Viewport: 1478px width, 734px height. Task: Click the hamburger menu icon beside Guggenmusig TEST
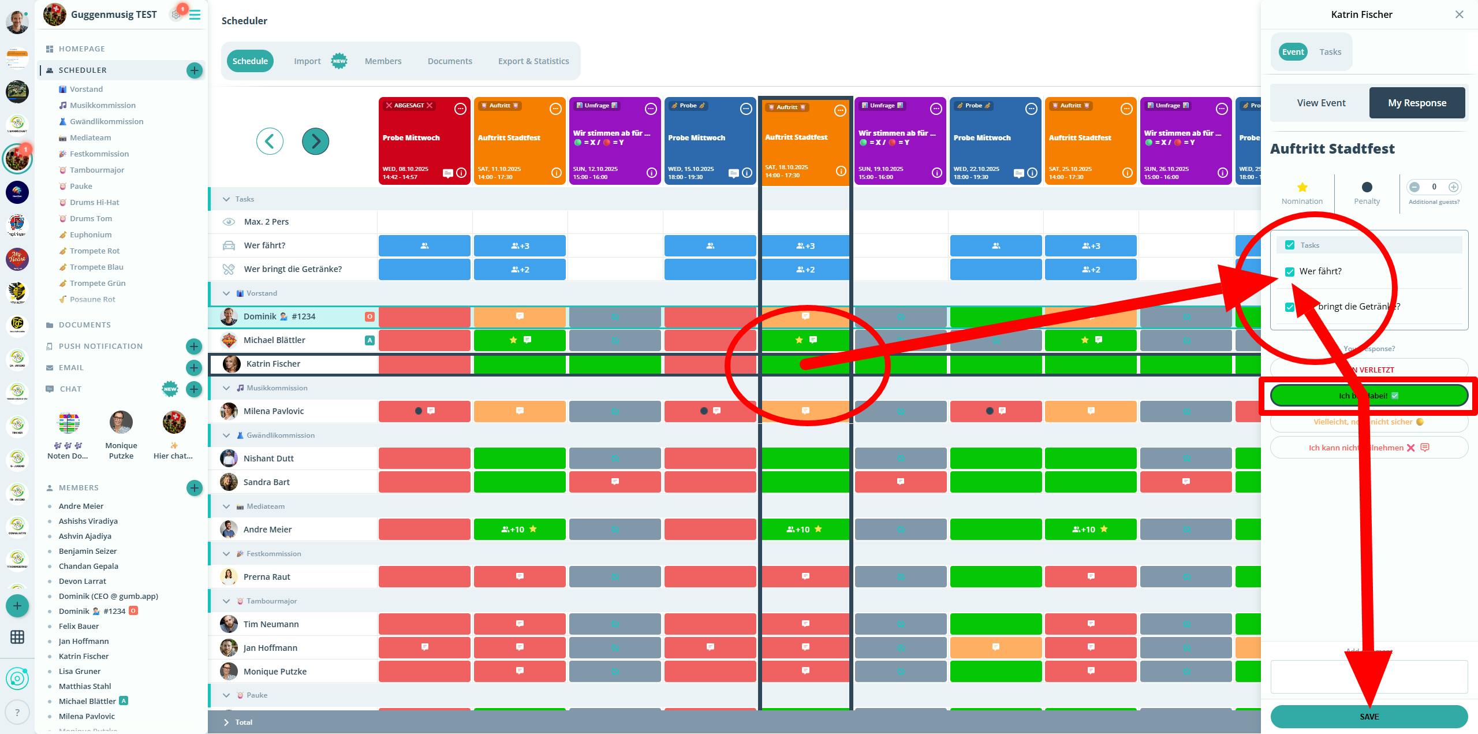(x=195, y=15)
